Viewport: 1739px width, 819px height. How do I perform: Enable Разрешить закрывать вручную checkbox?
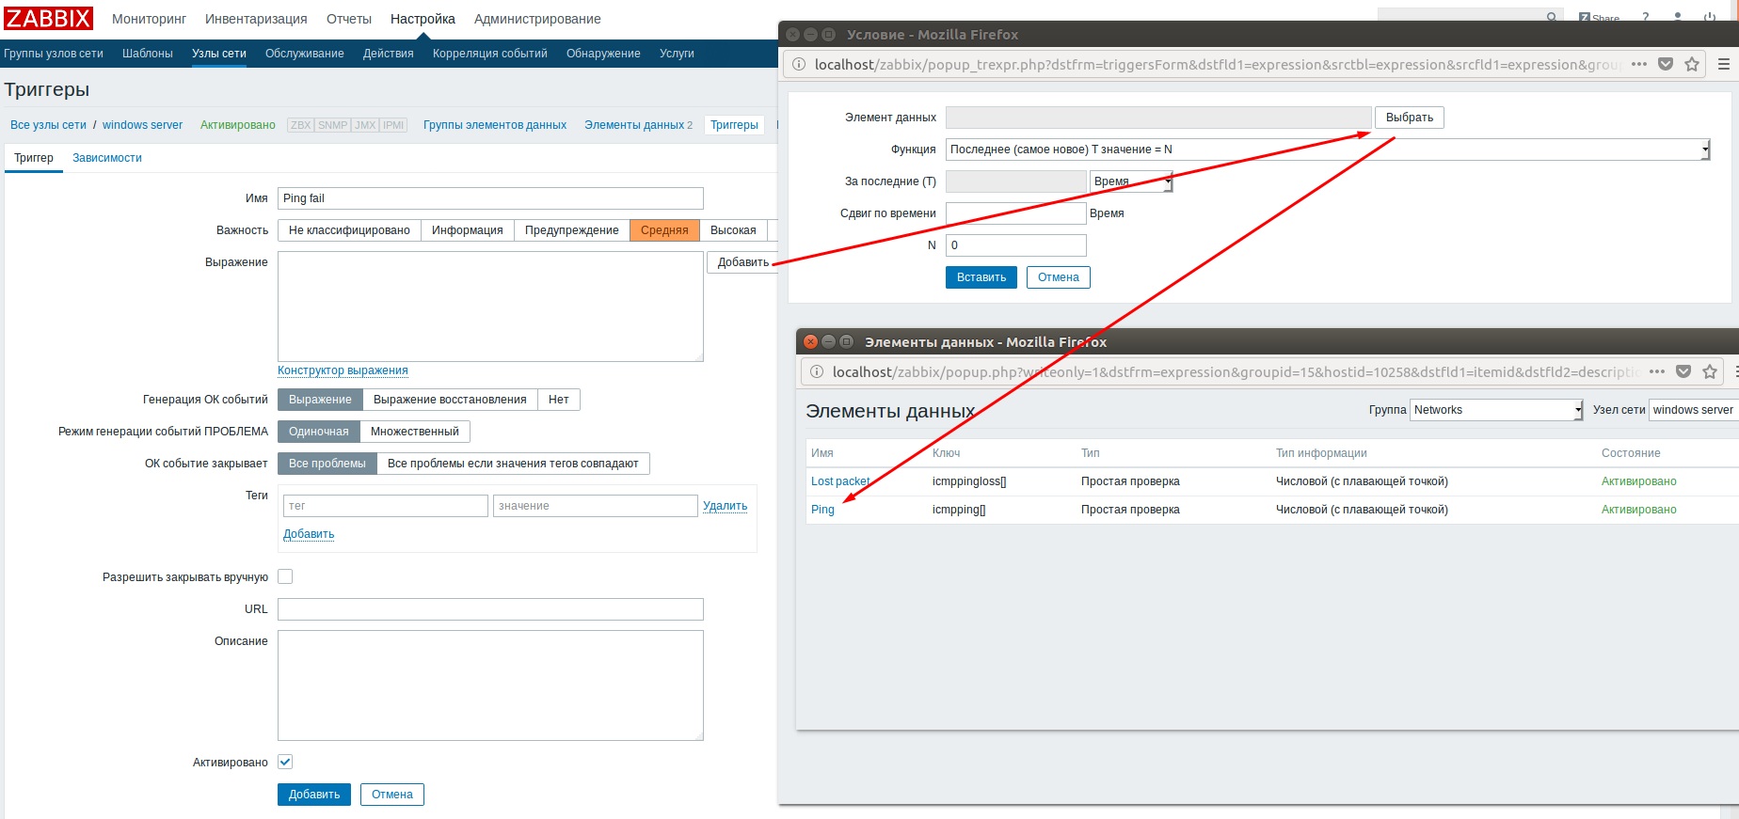click(285, 576)
